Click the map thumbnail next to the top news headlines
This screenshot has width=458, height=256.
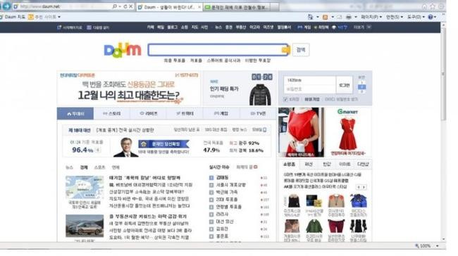point(85,188)
